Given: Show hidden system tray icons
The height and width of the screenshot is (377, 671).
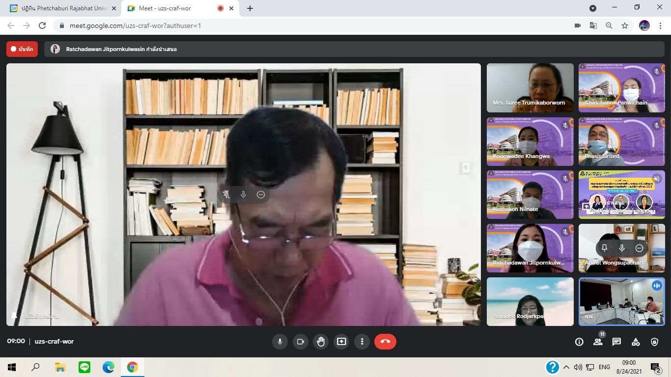Looking at the screenshot, I should click(x=566, y=367).
